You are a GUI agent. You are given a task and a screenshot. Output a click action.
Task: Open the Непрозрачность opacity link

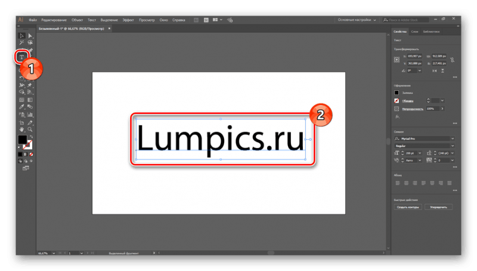(x=413, y=109)
